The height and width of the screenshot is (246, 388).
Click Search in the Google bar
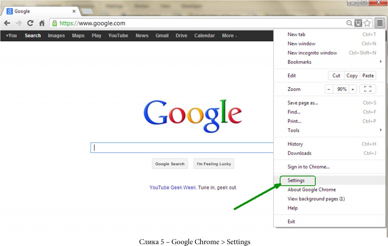tap(33, 36)
